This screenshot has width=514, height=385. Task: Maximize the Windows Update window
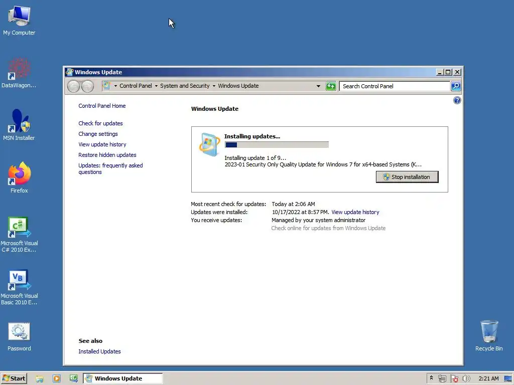pyautogui.click(x=448, y=72)
